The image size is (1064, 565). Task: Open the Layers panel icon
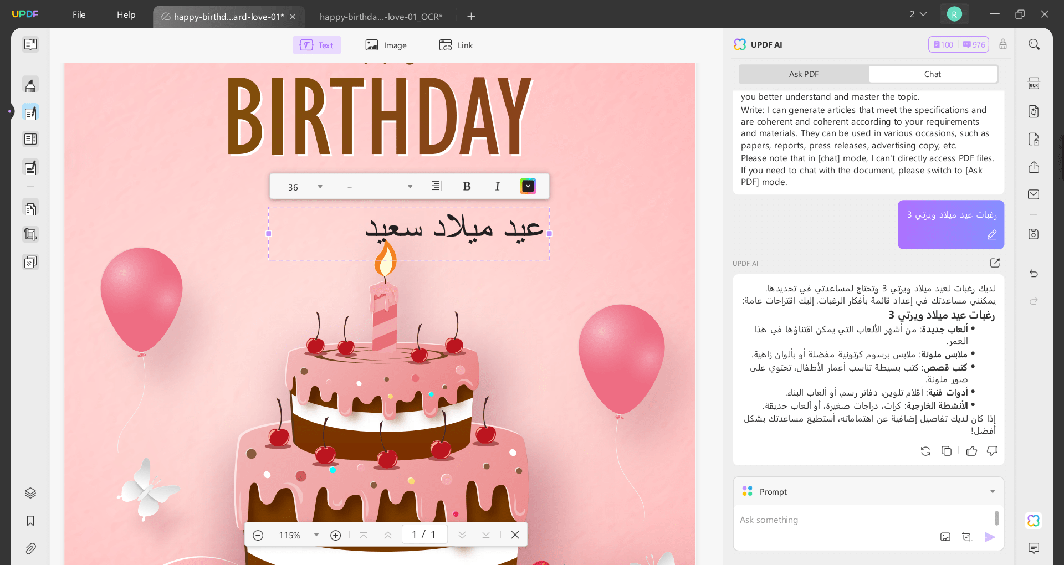click(x=30, y=493)
